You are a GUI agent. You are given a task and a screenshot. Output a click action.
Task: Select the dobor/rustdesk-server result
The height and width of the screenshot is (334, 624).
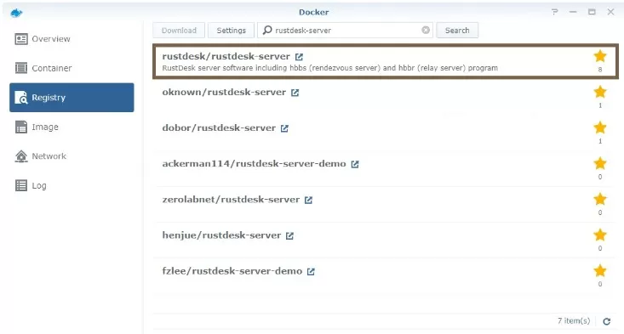pos(386,133)
